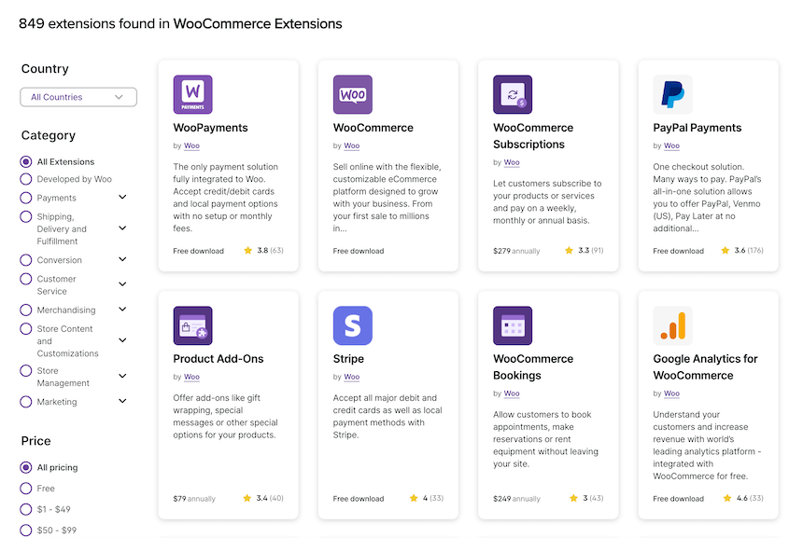Click the PayPal Payments logo icon
This screenshot has height=538, width=789.
673,94
